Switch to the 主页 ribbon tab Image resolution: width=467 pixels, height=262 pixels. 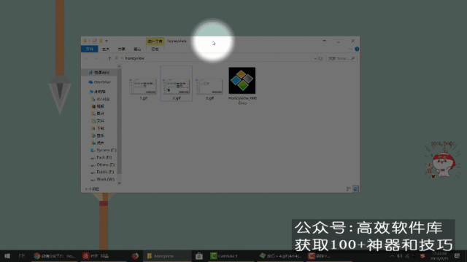pyautogui.click(x=106, y=49)
